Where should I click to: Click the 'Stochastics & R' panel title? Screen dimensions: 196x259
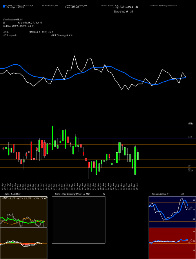click(160, 194)
